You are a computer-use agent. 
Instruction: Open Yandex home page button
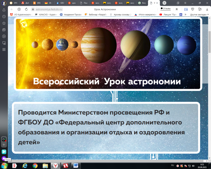pyautogui.click(x=19, y=9)
